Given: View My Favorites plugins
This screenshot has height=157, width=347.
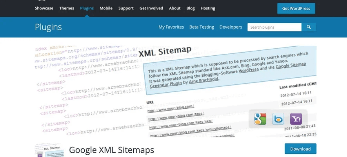Looking at the screenshot, I should click(x=171, y=27).
